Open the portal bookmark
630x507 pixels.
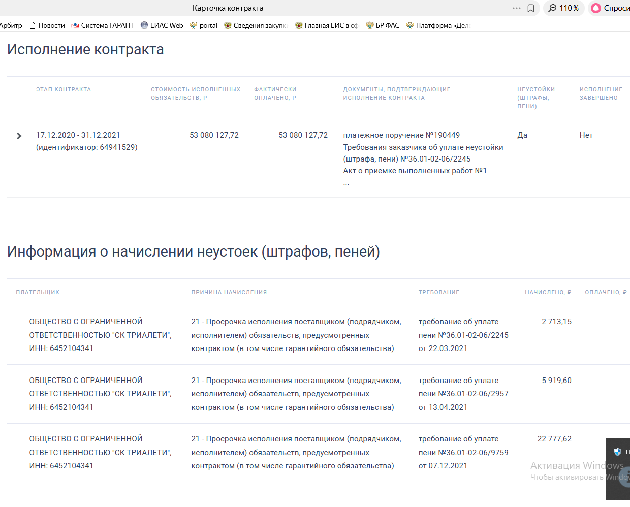point(204,25)
